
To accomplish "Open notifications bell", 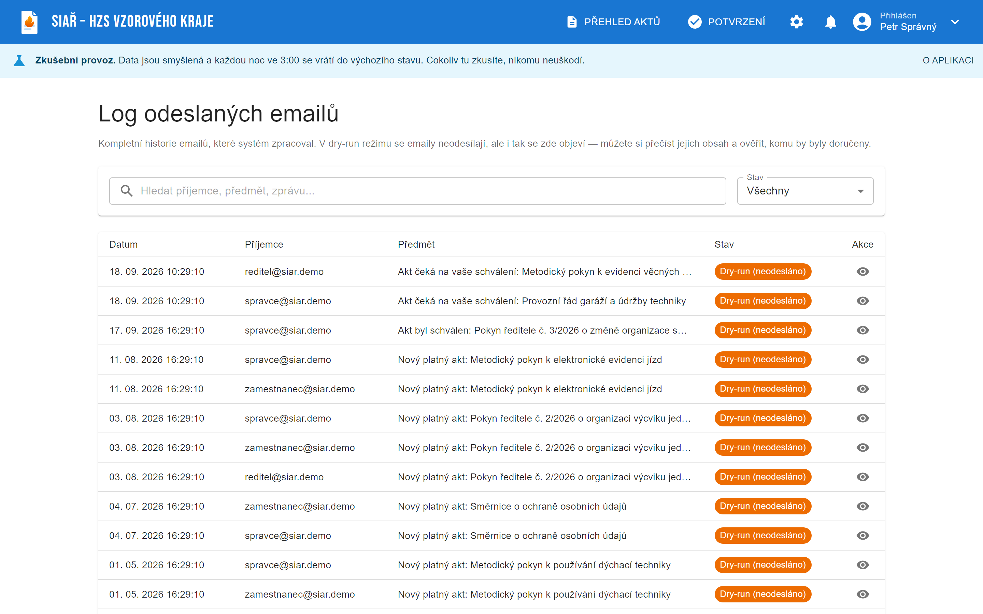I will (x=831, y=22).
